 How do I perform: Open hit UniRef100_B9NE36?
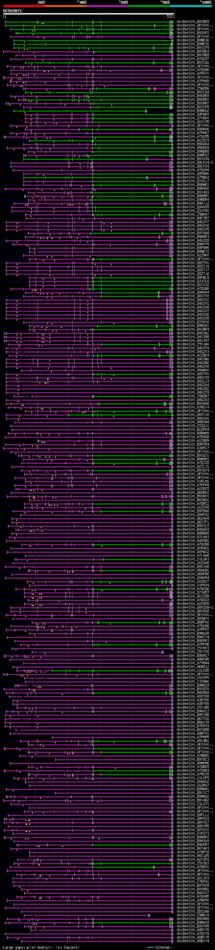point(193,40)
